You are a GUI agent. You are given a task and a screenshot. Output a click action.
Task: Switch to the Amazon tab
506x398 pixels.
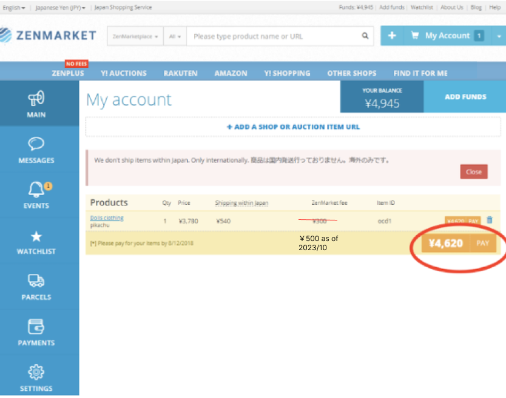click(x=231, y=73)
